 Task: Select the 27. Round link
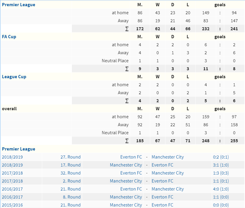[x=70, y=157]
